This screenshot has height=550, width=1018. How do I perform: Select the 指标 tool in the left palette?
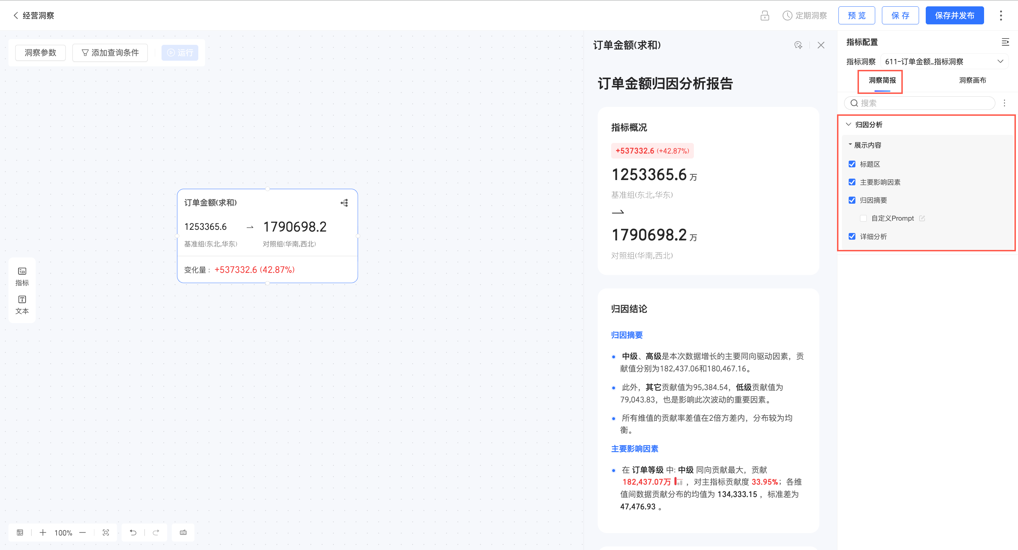coord(22,276)
